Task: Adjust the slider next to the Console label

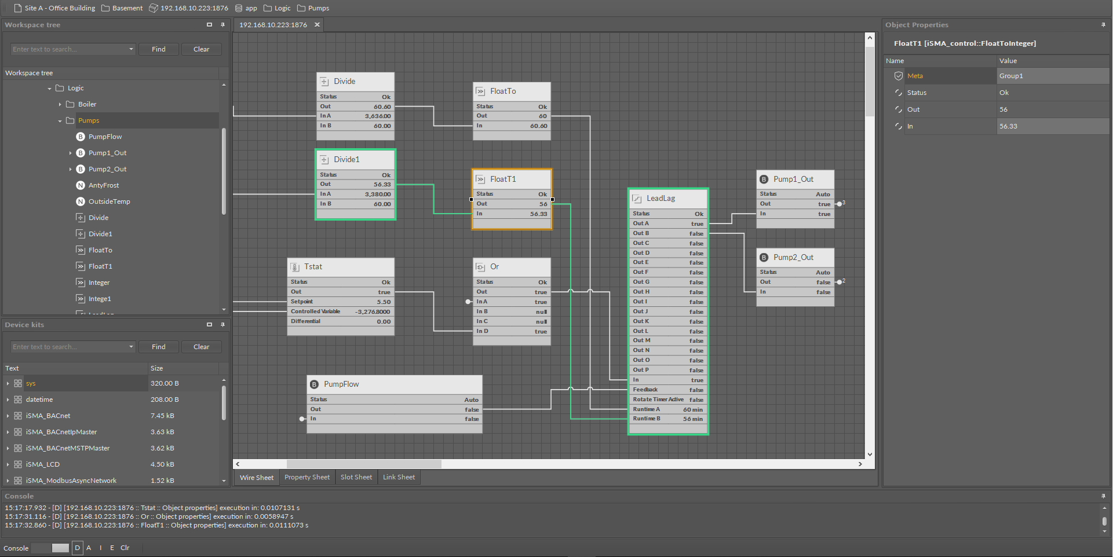Action: (x=60, y=548)
